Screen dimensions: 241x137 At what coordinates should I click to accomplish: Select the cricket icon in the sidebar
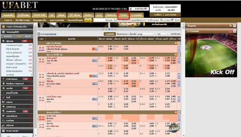[x=3, y=125]
